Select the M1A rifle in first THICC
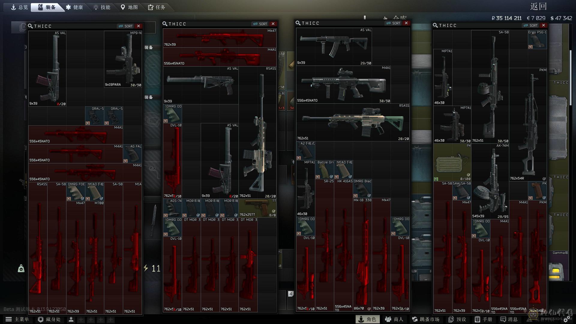576x324 pixels. (x=132, y=248)
